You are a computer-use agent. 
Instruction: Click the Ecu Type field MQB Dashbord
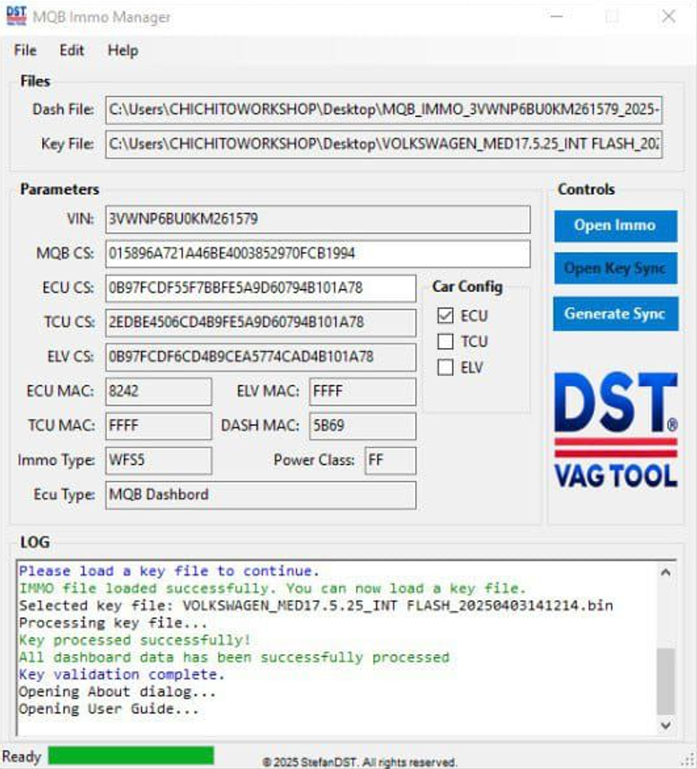[x=261, y=494]
